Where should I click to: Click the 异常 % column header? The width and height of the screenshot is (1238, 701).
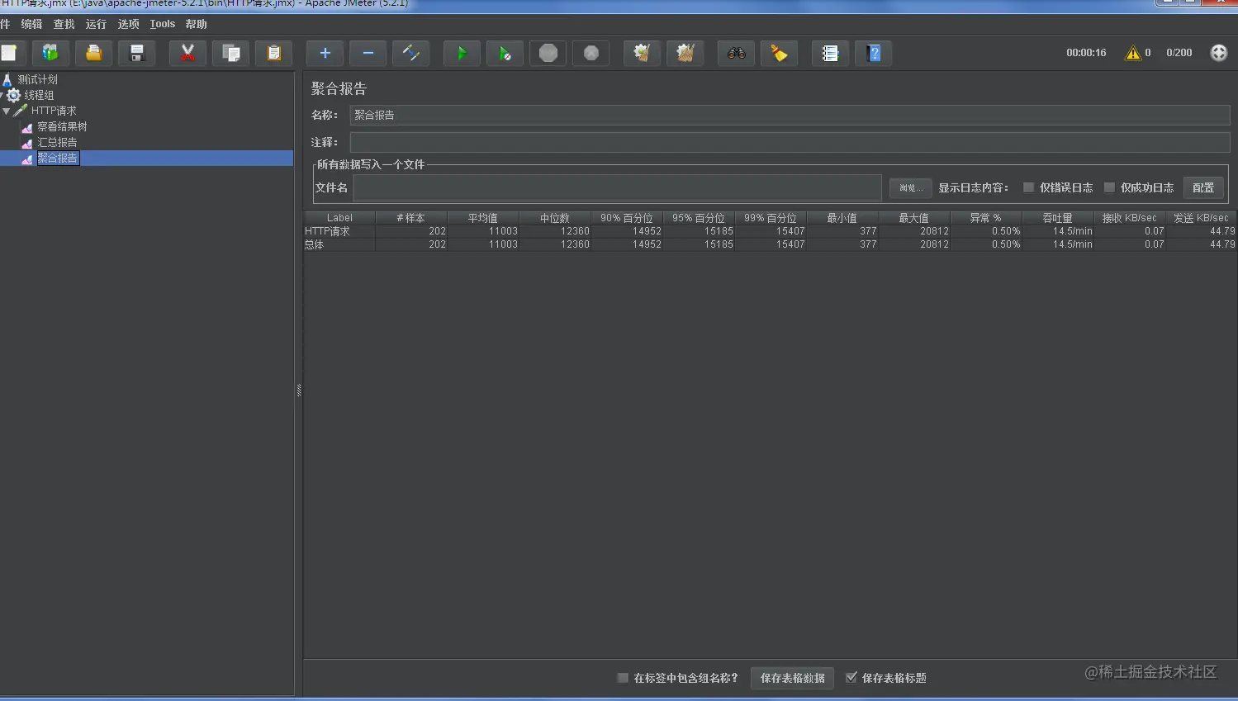985,218
